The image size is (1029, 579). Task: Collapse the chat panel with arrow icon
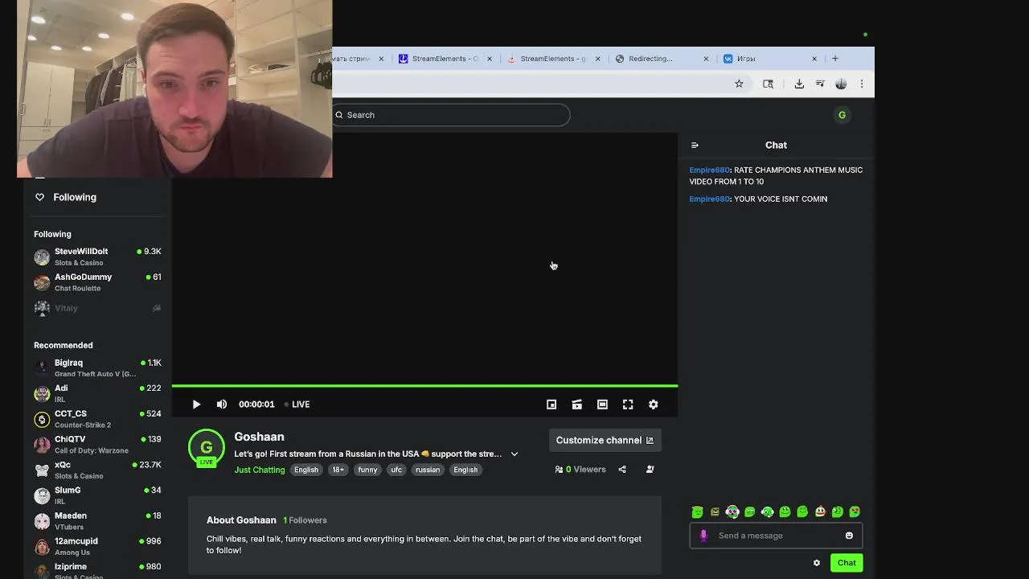coord(695,146)
